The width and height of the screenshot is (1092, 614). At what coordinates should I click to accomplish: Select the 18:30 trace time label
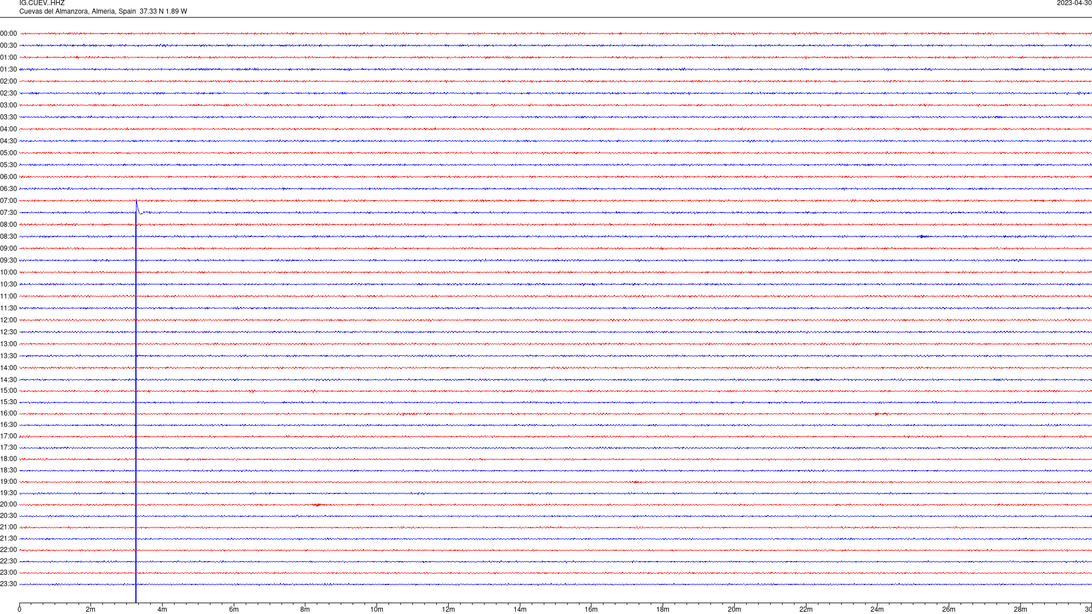(9, 470)
